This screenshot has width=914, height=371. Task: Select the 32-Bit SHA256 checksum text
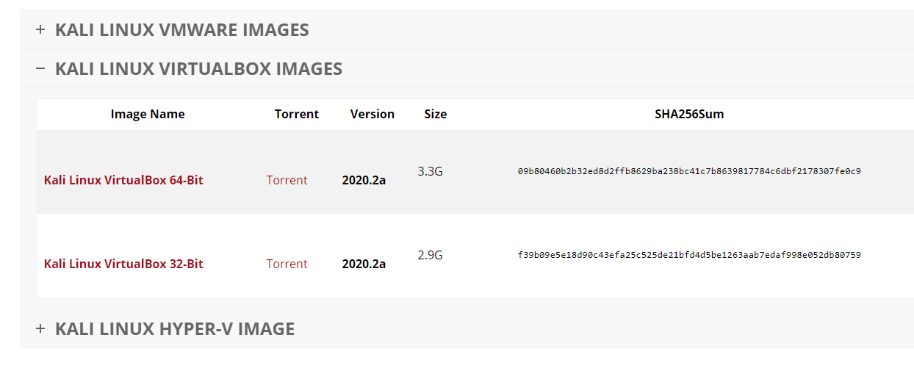click(689, 255)
